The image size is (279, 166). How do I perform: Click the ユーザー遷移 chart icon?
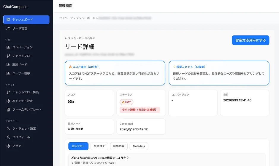pyautogui.click(x=8, y=73)
